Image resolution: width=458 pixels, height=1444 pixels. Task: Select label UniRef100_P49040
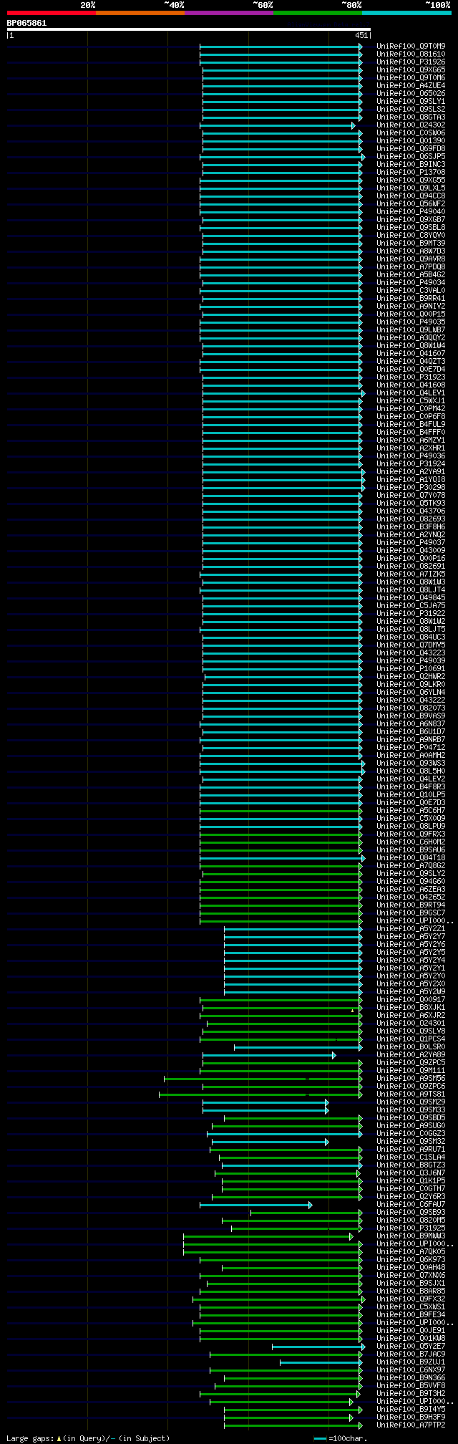pos(411,212)
